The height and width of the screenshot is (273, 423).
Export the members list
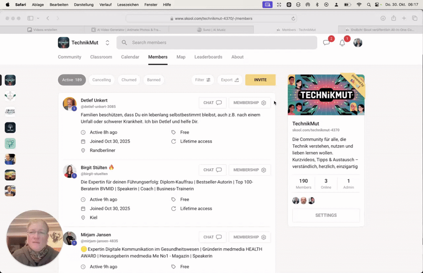[230, 80]
